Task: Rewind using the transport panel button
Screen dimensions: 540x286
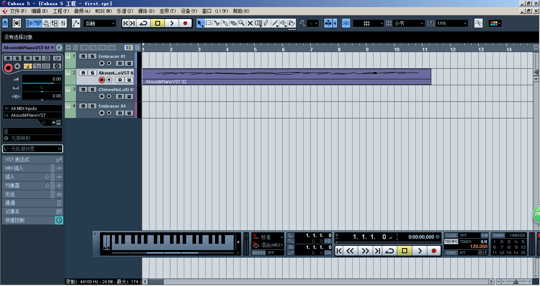Action: (350, 250)
